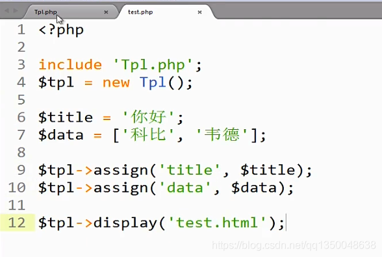The image size is (382, 257).
Task: Click assign on line 10
Action: tap(121, 188)
